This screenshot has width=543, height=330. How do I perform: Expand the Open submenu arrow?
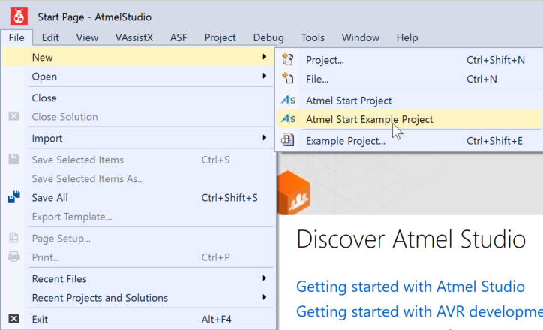click(265, 76)
